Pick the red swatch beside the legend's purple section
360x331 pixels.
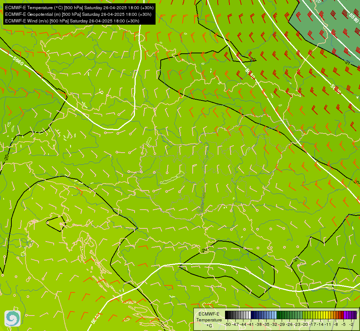[x=343, y=315]
